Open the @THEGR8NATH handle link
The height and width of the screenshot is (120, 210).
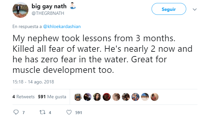[48, 13]
